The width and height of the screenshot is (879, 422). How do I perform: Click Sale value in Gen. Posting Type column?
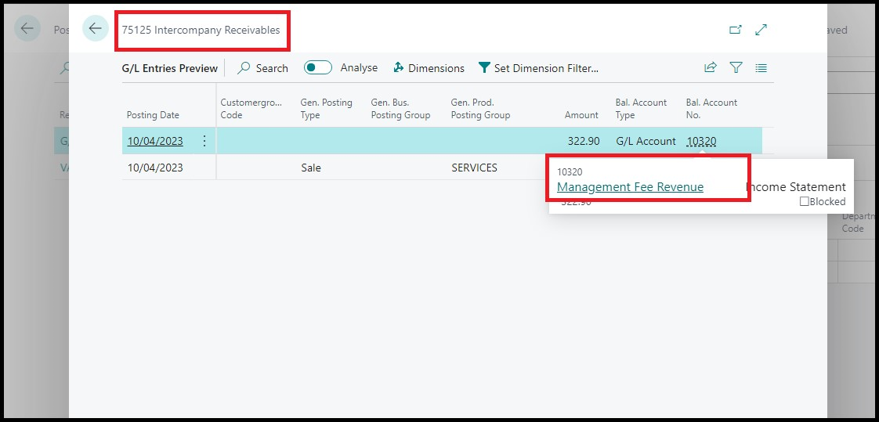(311, 168)
